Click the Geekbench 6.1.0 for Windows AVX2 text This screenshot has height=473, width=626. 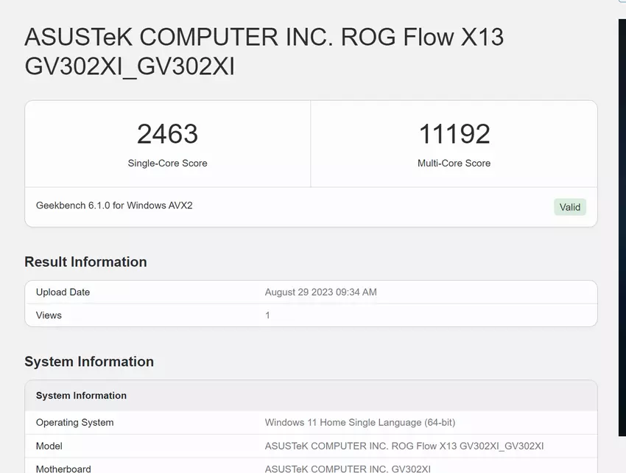pos(114,206)
